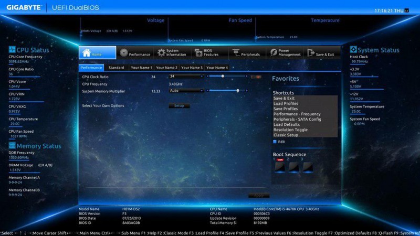The width and height of the screenshot is (420, 236).
Task: Click the Favorites heading
Action: [x=286, y=79]
